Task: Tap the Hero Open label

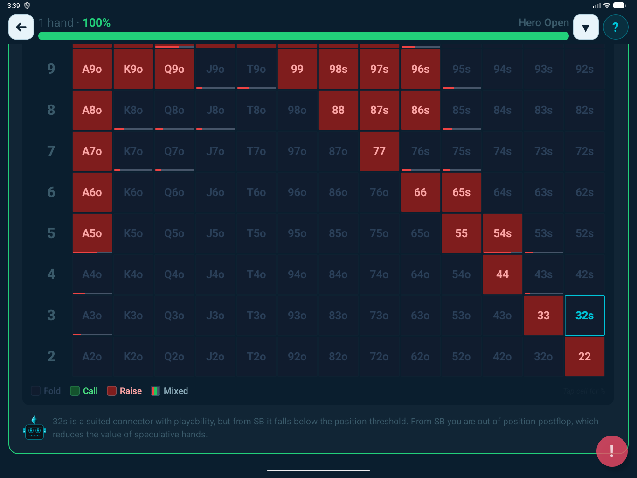Action: click(543, 22)
